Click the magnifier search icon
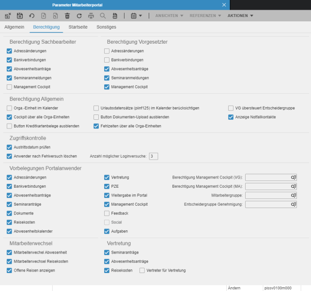311x291 pixels. pyautogui.click(x=103, y=16)
